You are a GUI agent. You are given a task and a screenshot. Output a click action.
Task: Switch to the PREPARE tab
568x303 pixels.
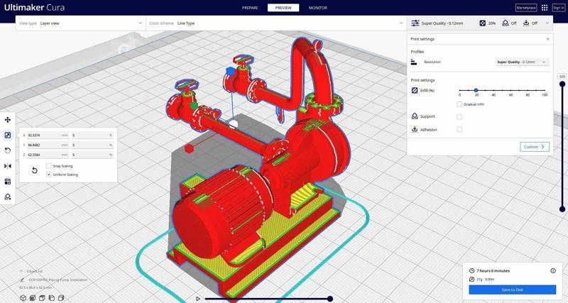(x=250, y=8)
